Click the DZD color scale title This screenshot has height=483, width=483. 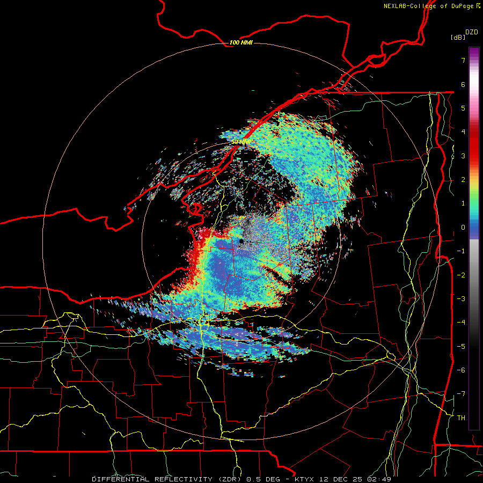pyautogui.click(x=472, y=32)
